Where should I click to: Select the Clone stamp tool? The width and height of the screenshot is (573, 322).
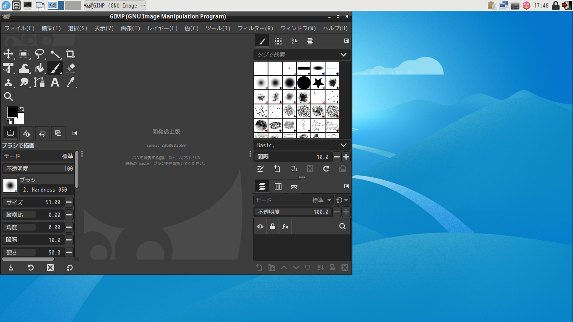click(8, 82)
